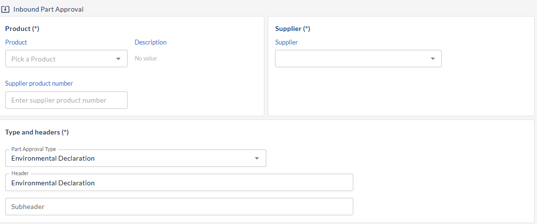Open the Pick a Product combo box
The height and width of the screenshot is (224, 537).
click(x=60, y=59)
